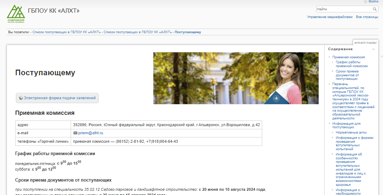
Task: Jump to Сроки приема документов in contents
Action: (x=347, y=75)
